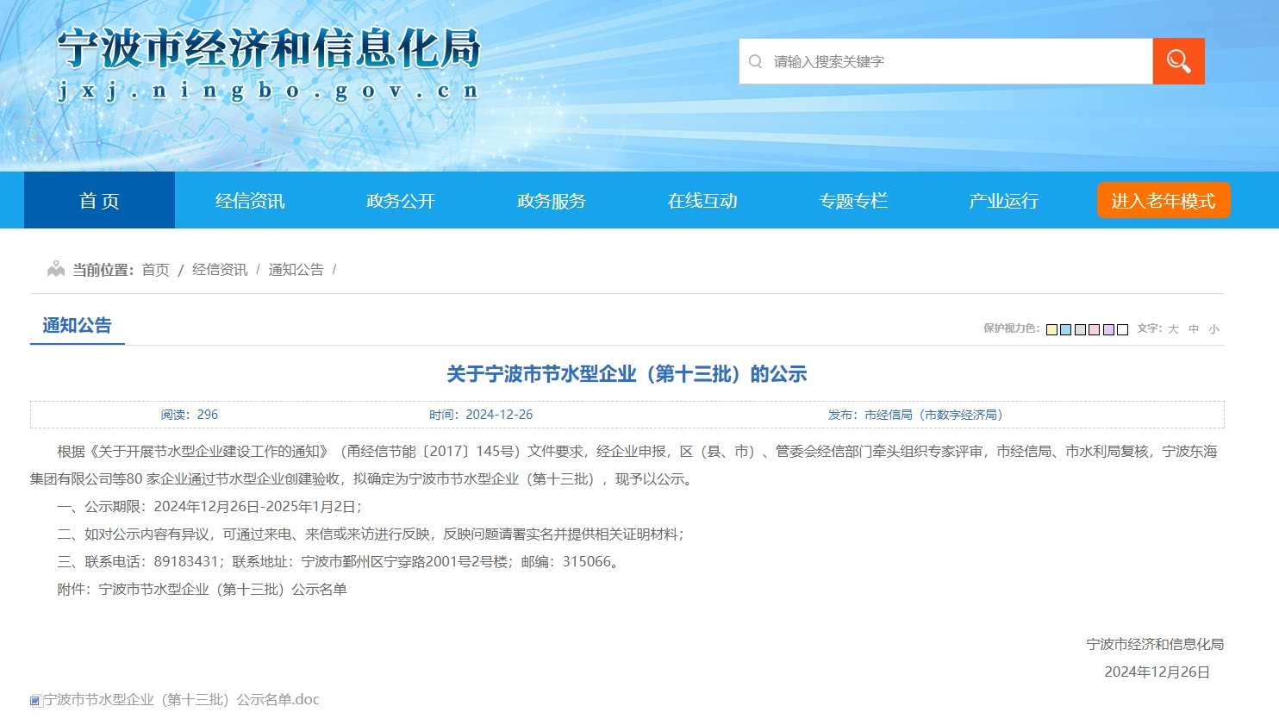Click the small search icon inside search box
This screenshot has height=725, width=1279.
coord(756,61)
